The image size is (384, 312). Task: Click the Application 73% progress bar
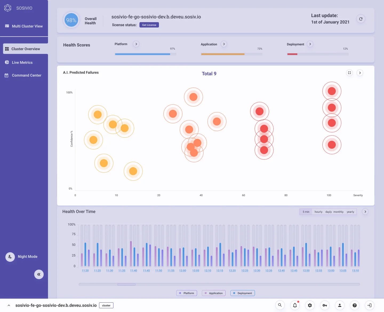pos(232,54)
